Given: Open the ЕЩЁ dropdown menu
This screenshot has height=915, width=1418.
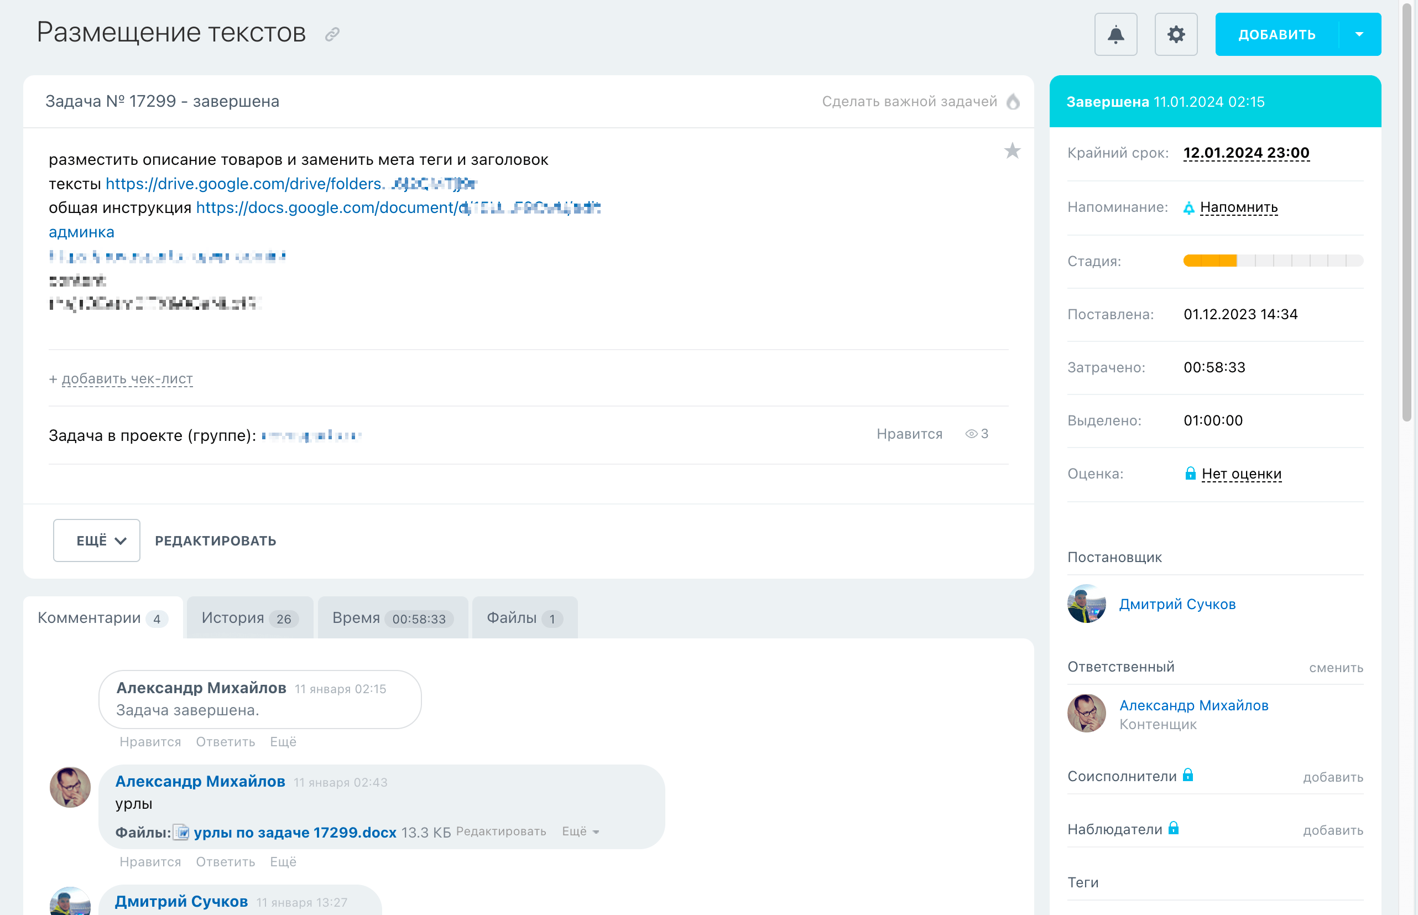Looking at the screenshot, I should pyautogui.click(x=97, y=540).
